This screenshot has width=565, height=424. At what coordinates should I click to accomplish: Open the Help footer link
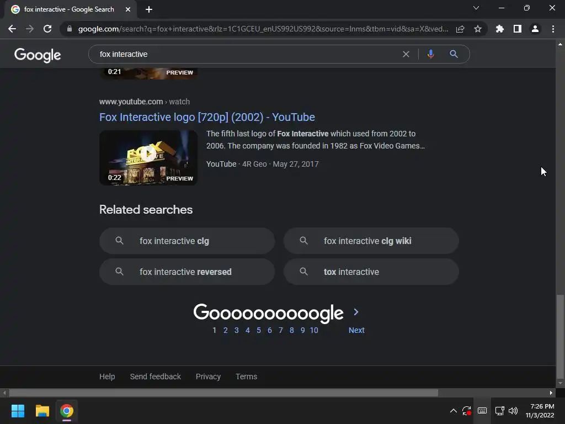pos(107,377)
